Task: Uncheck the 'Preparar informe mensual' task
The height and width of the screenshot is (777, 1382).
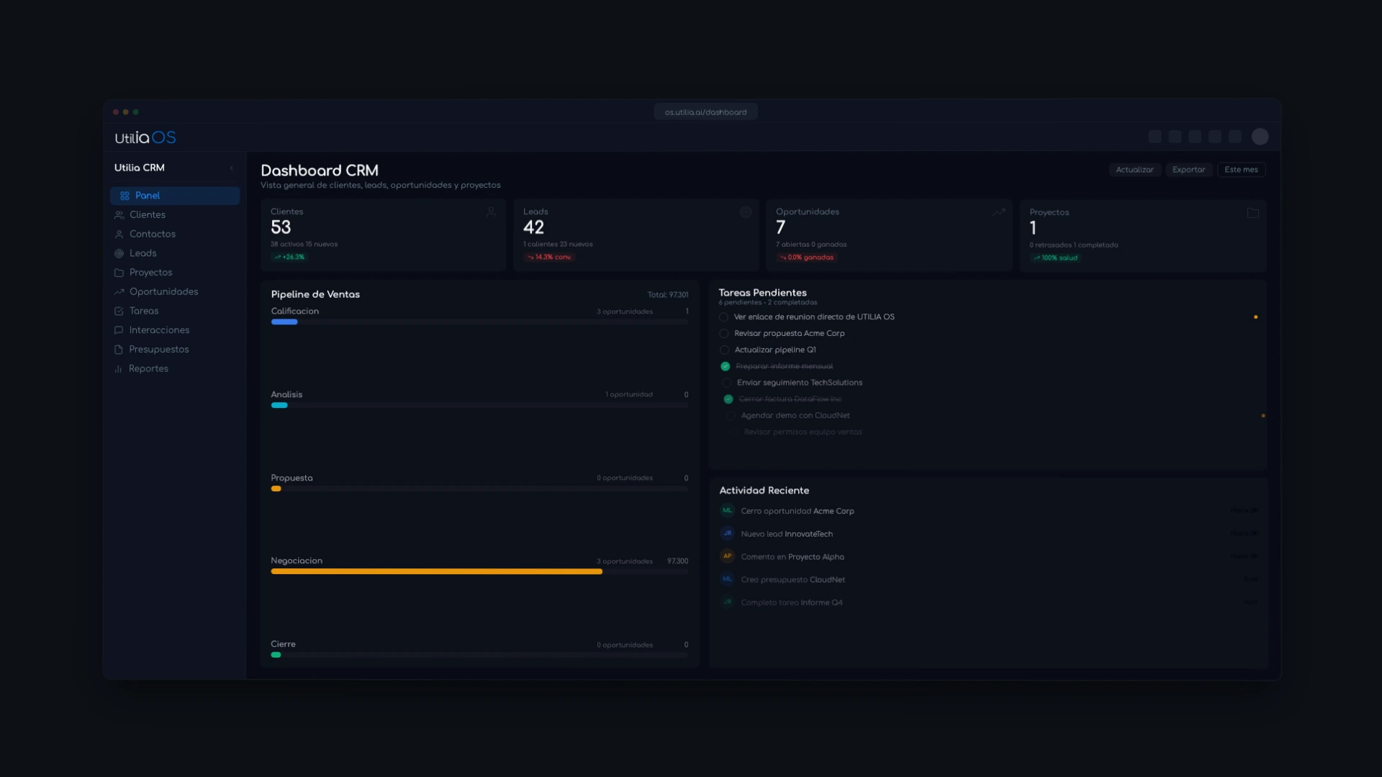Action: tap(725, 366)
